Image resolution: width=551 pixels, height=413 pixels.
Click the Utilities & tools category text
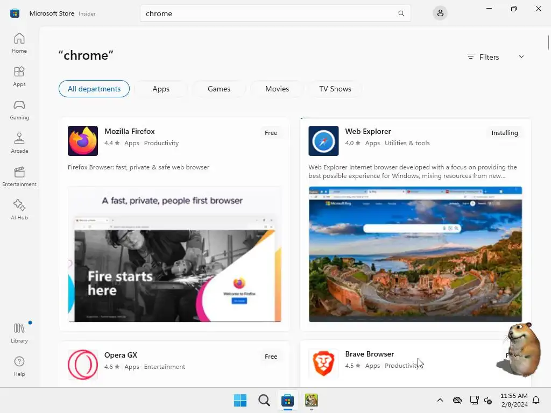pos(407,143)
